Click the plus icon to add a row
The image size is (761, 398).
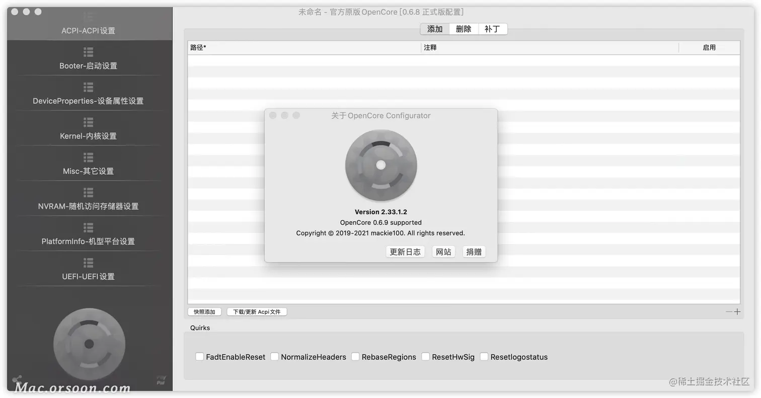[x=737, y=311]
